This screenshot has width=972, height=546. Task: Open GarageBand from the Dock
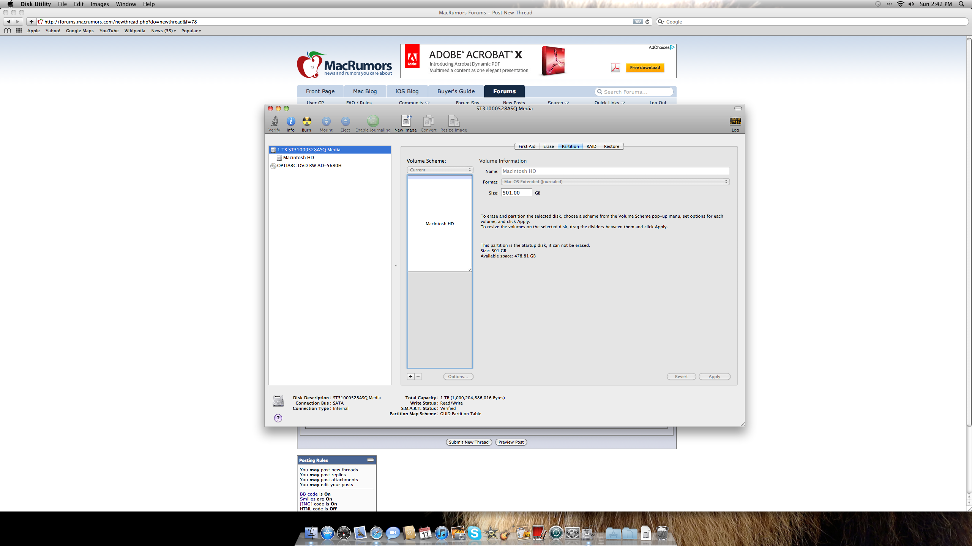(x=507, y=533)
